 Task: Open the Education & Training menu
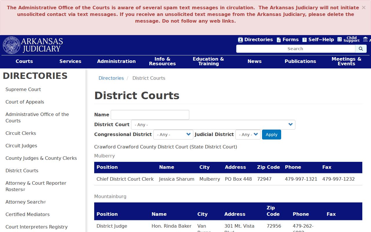coord(208,61)
